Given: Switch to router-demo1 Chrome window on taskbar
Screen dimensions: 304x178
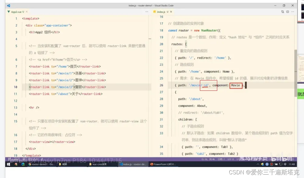Looking at the screenshot, I should coord(41,164).
